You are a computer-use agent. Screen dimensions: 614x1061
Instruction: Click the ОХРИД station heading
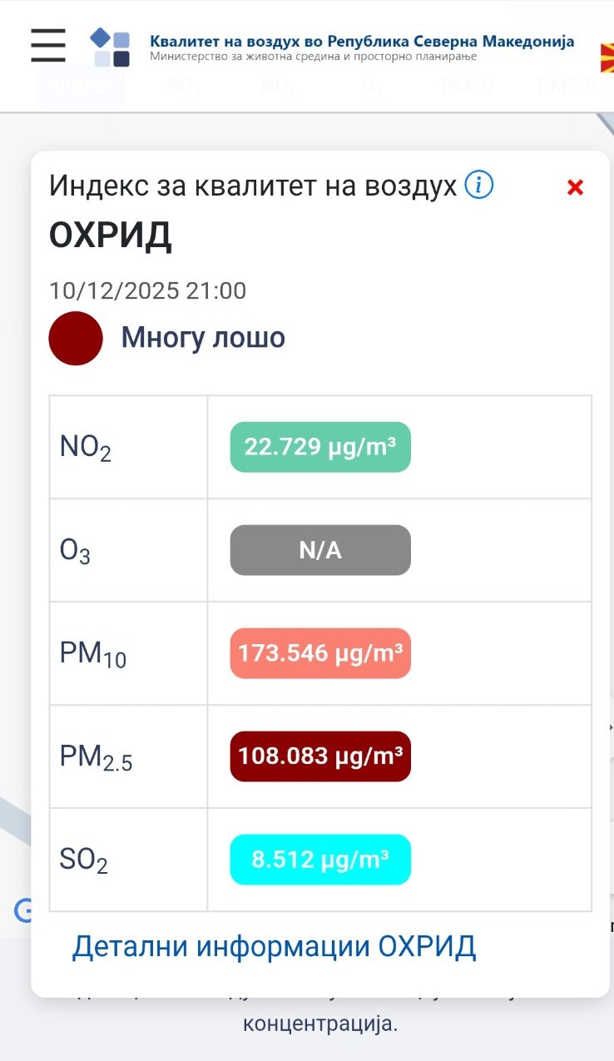(x=111, y=236)
